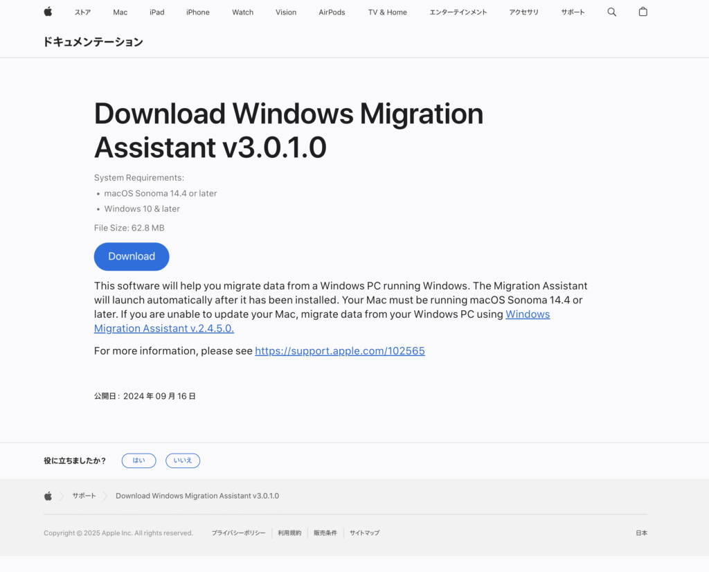Answer はい to the helpful question

138,461
